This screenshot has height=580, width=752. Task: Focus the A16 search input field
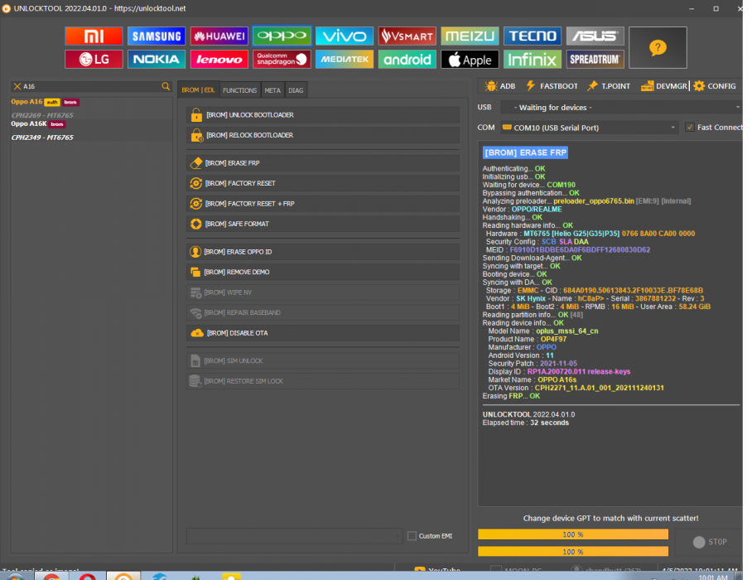[91, 86]
